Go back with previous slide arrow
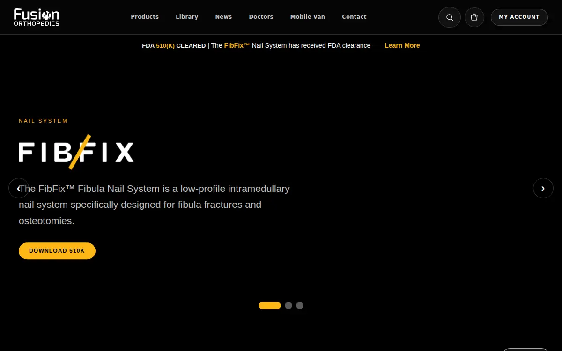The width and height of the screenshot is (562, 351). point(19,188)
